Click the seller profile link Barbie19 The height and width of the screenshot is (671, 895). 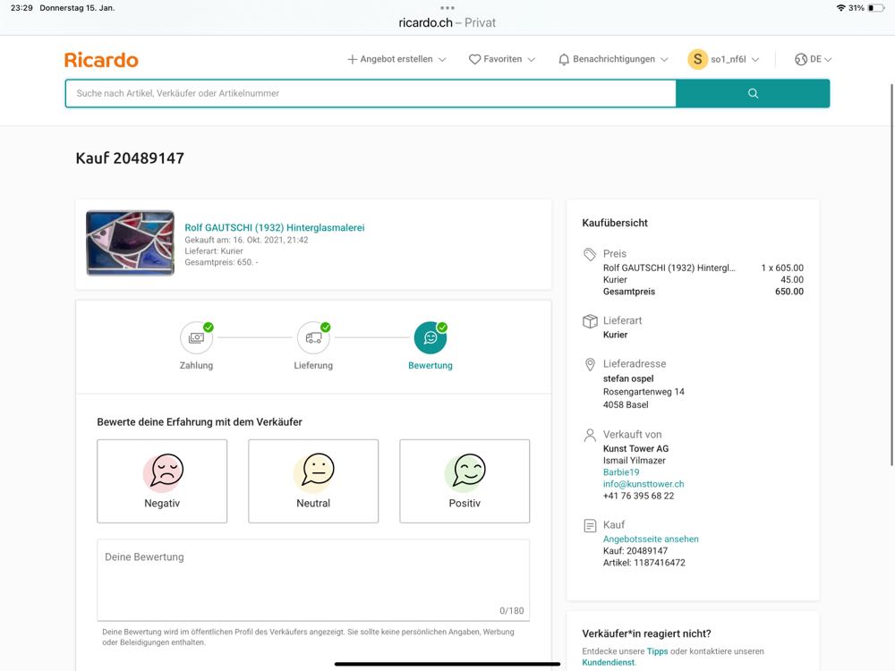(621, 472)
